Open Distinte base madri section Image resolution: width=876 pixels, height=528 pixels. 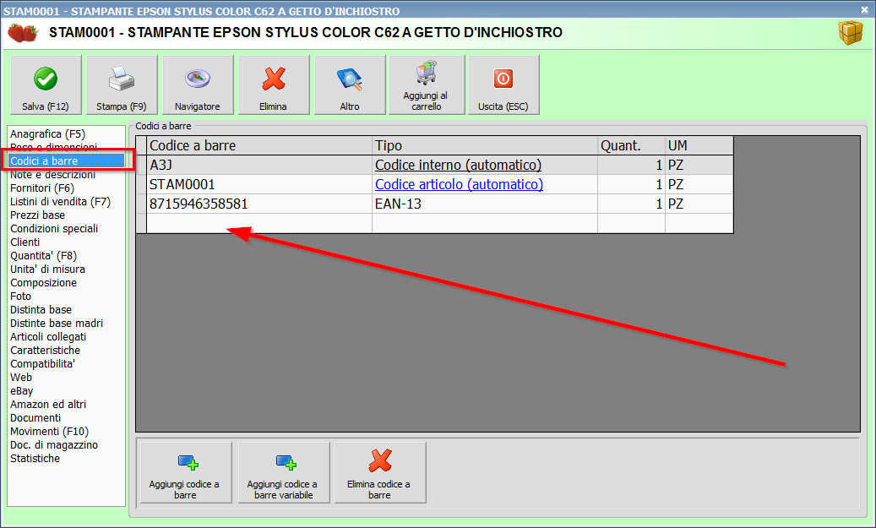coord(57,323)
